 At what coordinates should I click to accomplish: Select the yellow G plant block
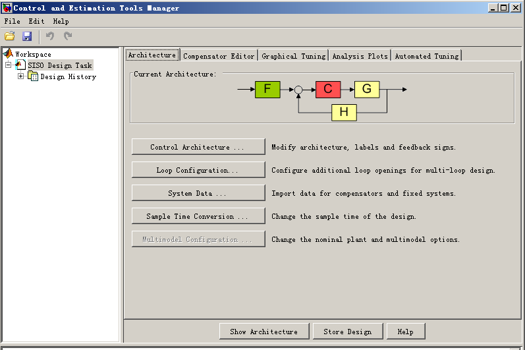coord(367,90)
